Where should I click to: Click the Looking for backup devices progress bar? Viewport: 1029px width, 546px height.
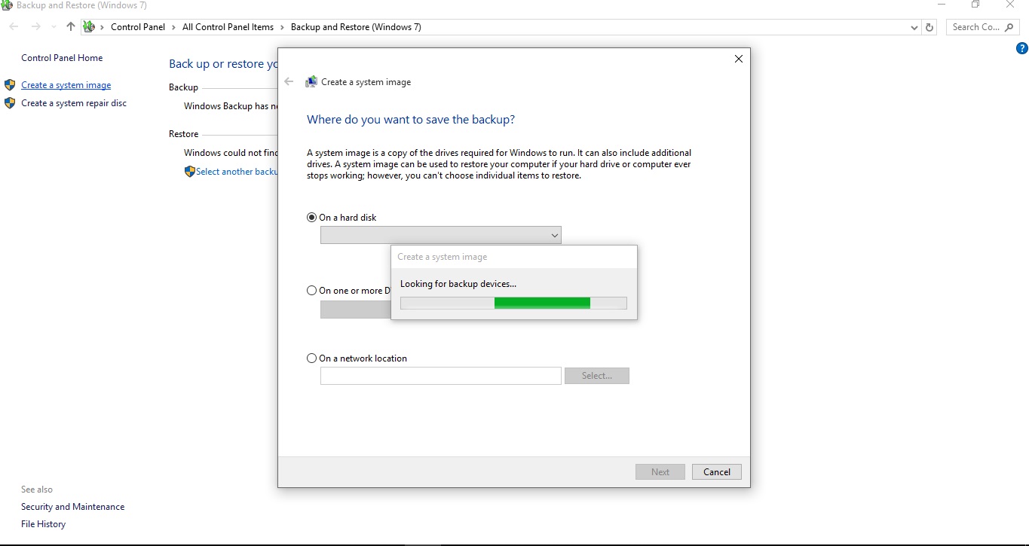[x=513, y=303]
